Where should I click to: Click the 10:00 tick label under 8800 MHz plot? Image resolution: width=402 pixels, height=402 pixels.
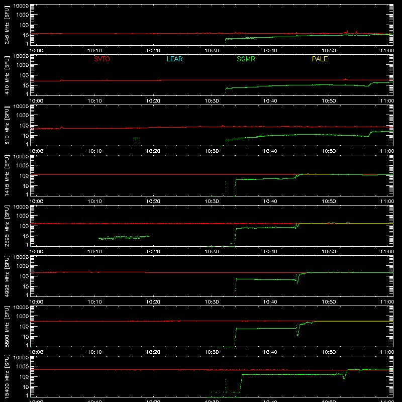point(36,352)
